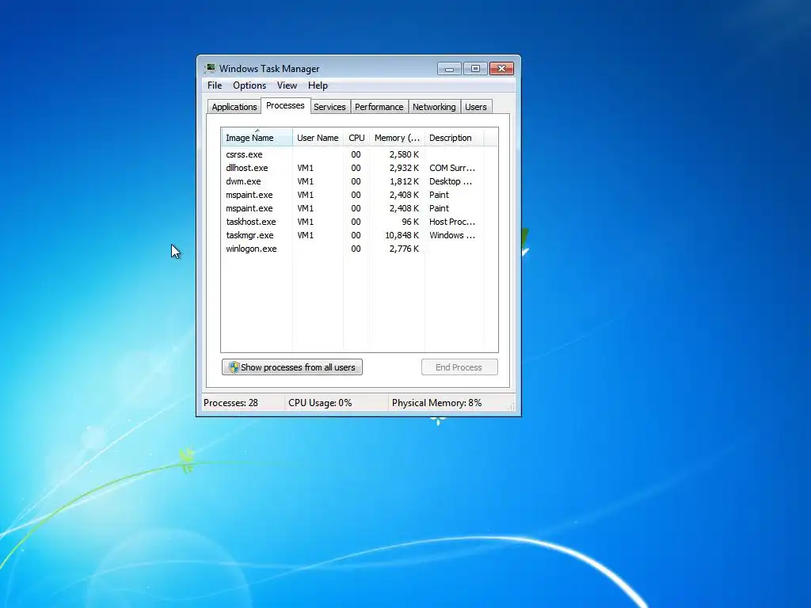Minimize the Task Manager window
This screenshot has width=811, height=608.
tap(449, 69)
